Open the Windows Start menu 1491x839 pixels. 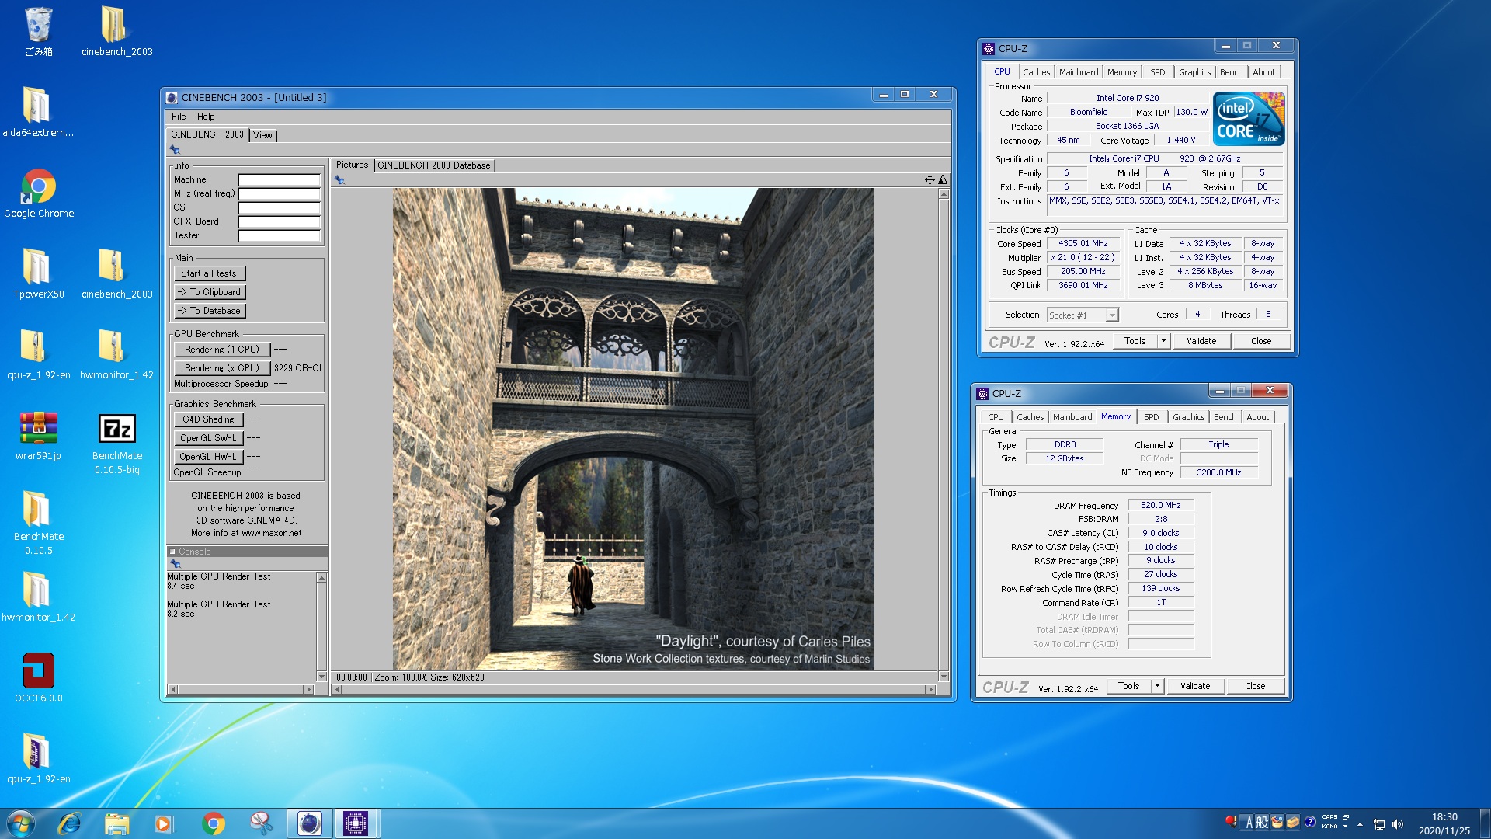click(21, 823)
